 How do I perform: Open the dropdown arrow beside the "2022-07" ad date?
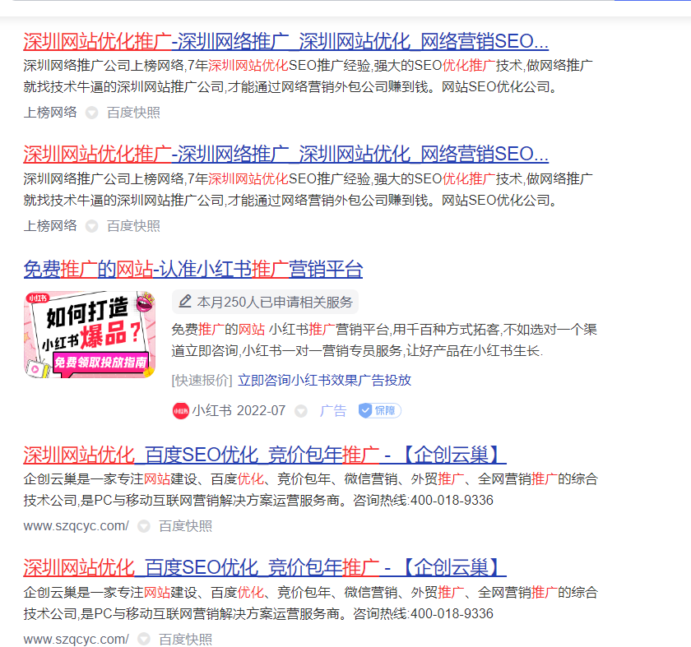[x=301, y=410]
